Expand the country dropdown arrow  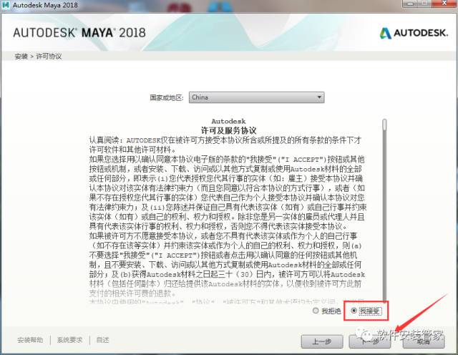pos(319,97)
